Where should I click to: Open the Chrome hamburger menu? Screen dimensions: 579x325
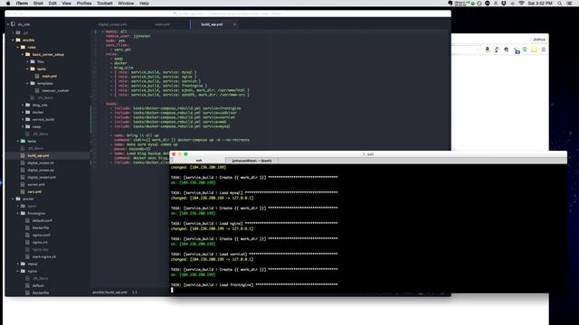tap(544, 50)
